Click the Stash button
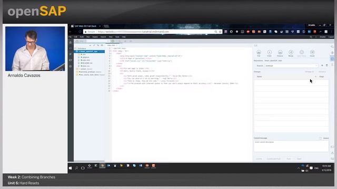 pyautogui.click(x=299, y=159)
